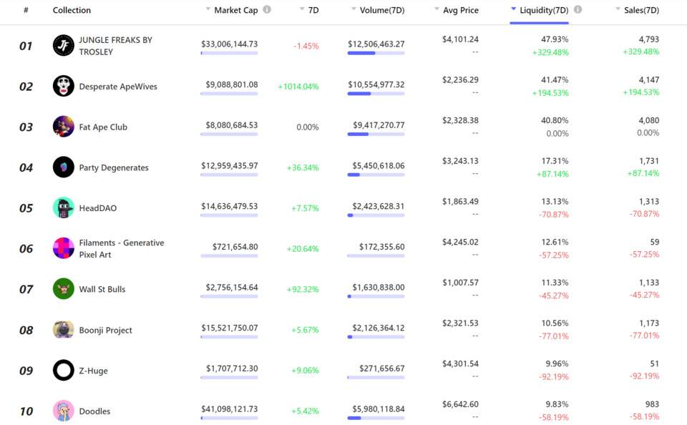The height and width of the screenshot is (425, 687).
Task: Select the Avg Price column header label
Action: click(461, 10)
